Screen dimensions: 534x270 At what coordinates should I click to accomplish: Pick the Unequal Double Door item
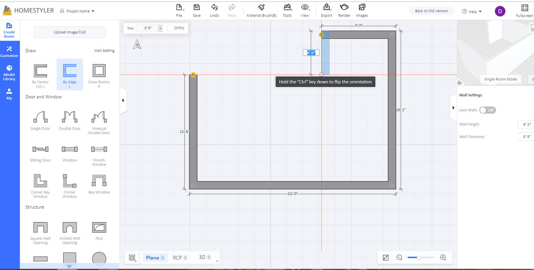[x=99, y=122]
